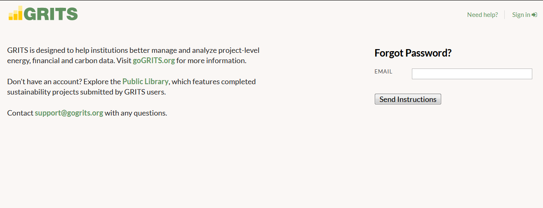Click the "GRITS is designed to help" paragraph
This screenshot has height=208, width=543.
(x=133, y=56)
